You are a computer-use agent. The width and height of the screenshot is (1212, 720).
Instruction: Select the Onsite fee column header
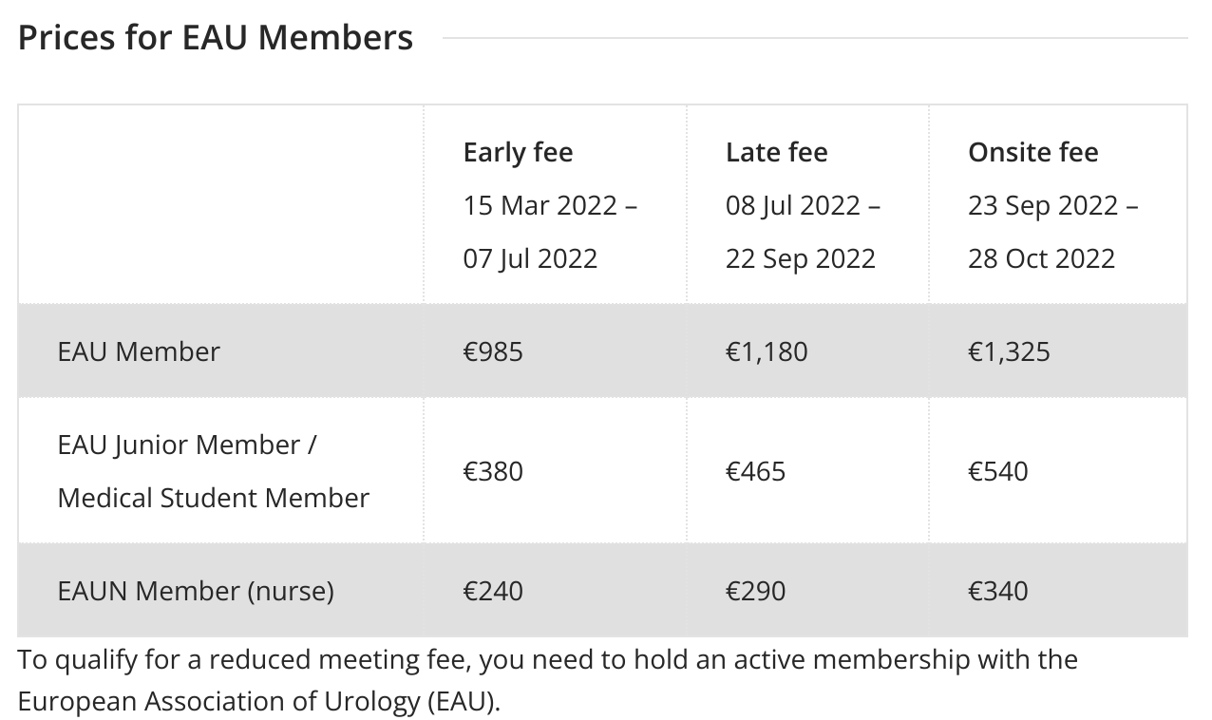tap(1032, 152)
